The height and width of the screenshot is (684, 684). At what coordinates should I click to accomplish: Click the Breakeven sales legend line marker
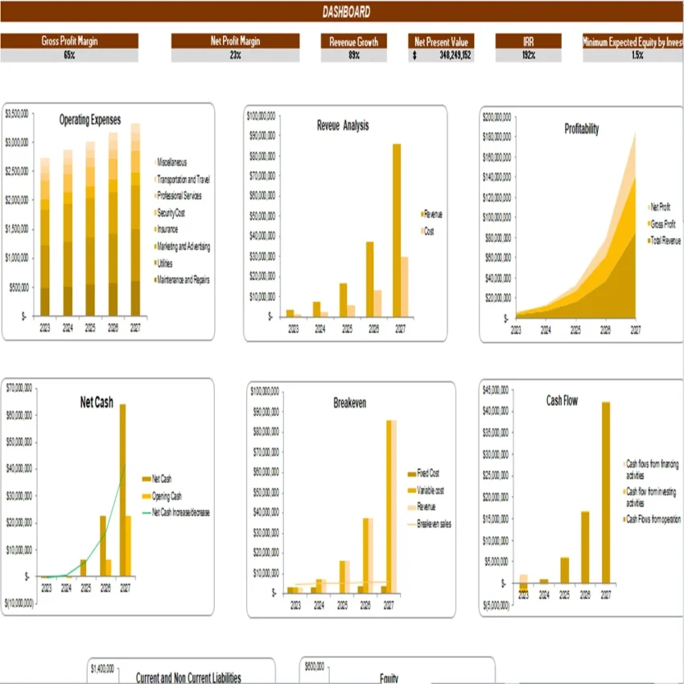[x=411, y=523]
